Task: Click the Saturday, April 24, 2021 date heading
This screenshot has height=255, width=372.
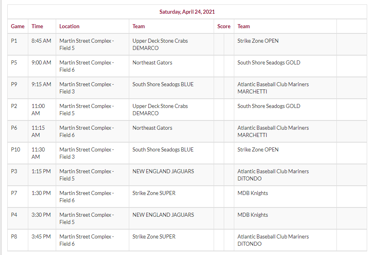Action: (x=187, y=12)
